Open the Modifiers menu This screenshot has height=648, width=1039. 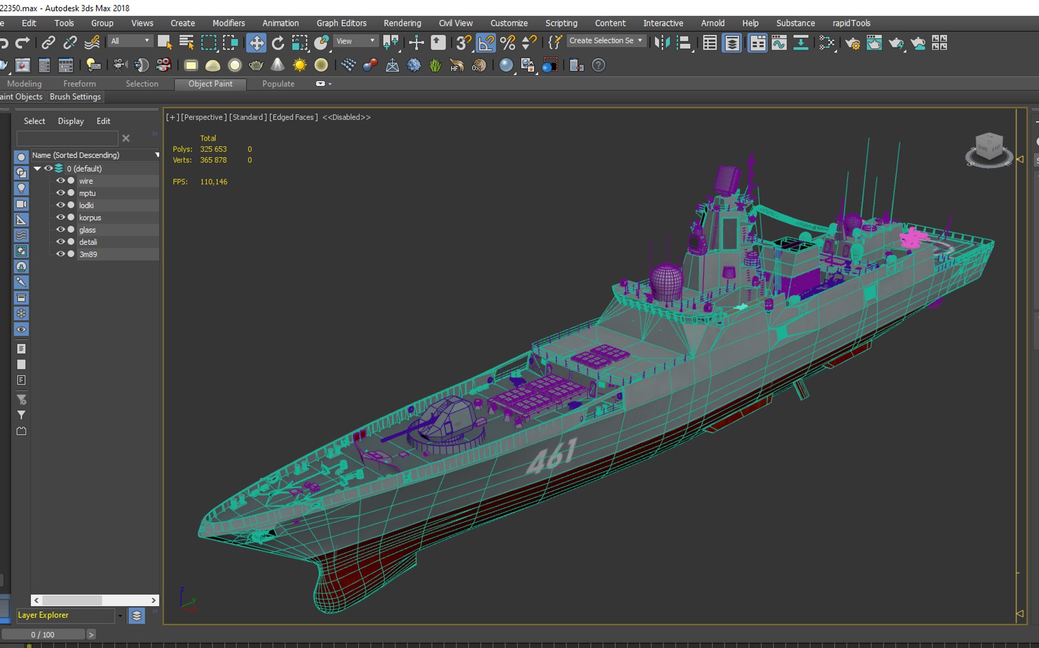pos(229,23)
